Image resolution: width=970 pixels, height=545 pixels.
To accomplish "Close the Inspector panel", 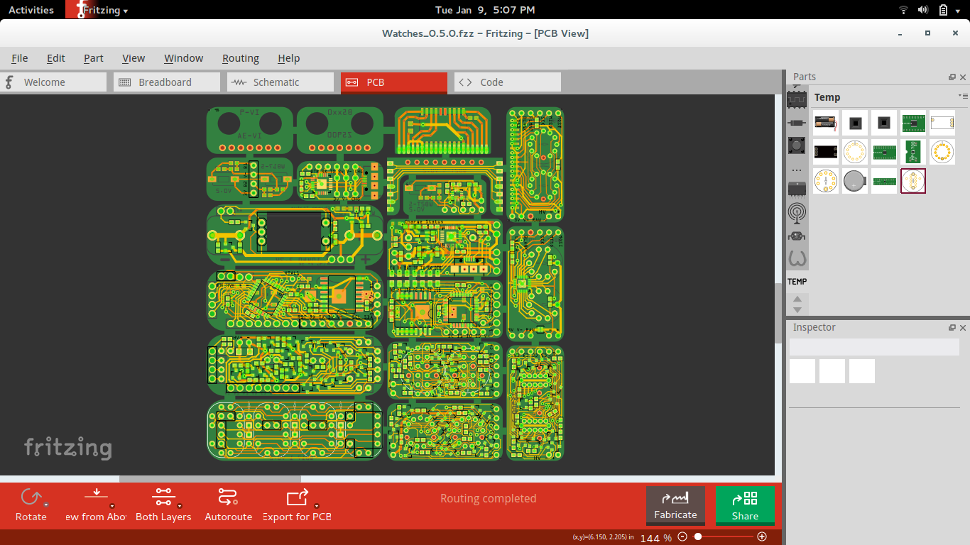I will click(963, 328).
